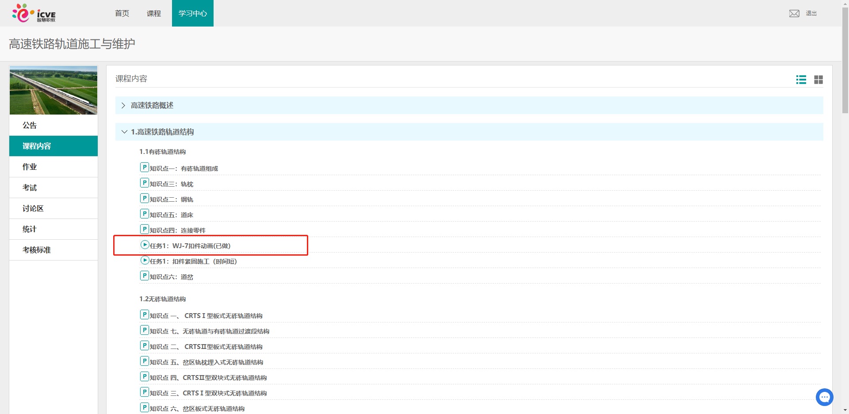The image size is (849, 414).
Task: Click the course cover train thumbnail
Action: [54, 90]
